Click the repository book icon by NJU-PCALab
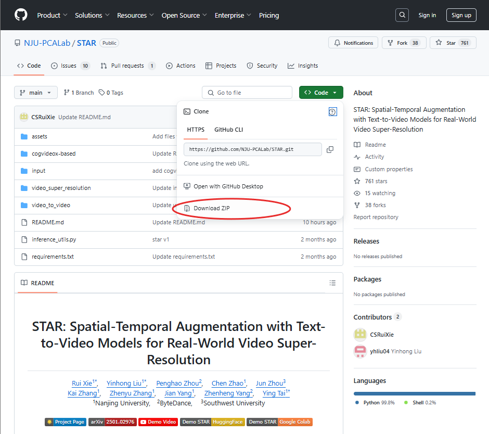Screen dimensions: 489x434 tap(18, 43)
